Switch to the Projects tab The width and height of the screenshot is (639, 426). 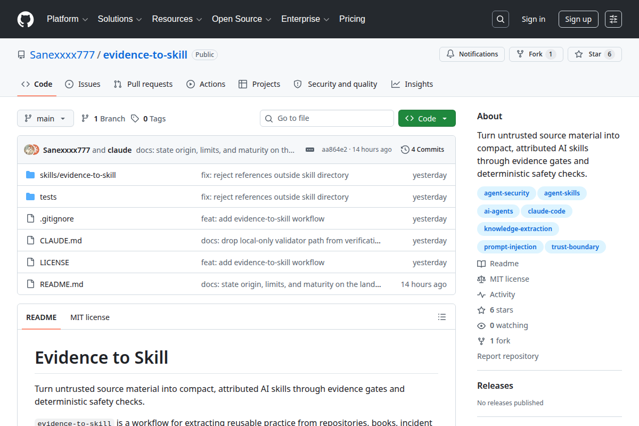tap(259, 84)
